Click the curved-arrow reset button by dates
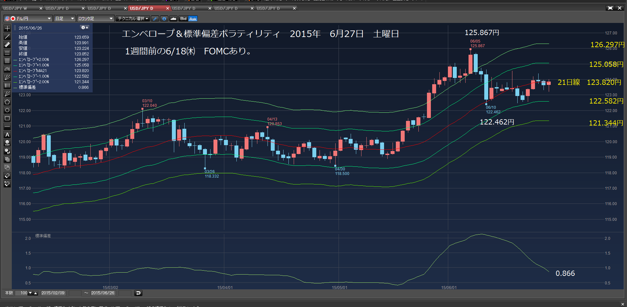Viewport: 627px width, 307px height. [138, 293]
